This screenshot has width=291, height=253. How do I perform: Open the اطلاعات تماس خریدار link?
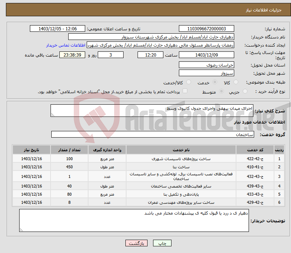(x=66, y=45)
